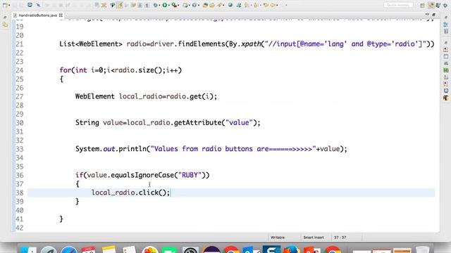Click the grey globe toolbar icon
The height and width of the screenshot is (253, 451).
click(230, 5)
